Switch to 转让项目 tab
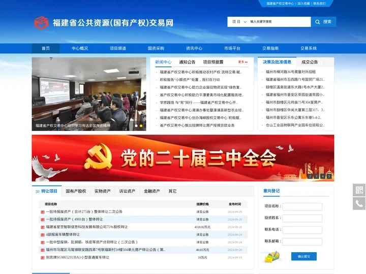The height and width of the screenshot is (274, 366). (x=47, y=191)
